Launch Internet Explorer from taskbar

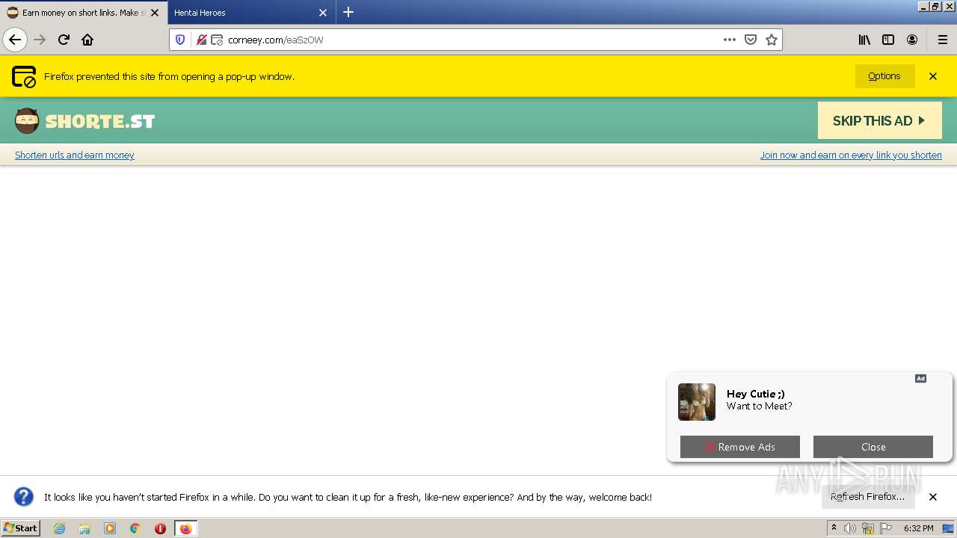pos(59,528)
